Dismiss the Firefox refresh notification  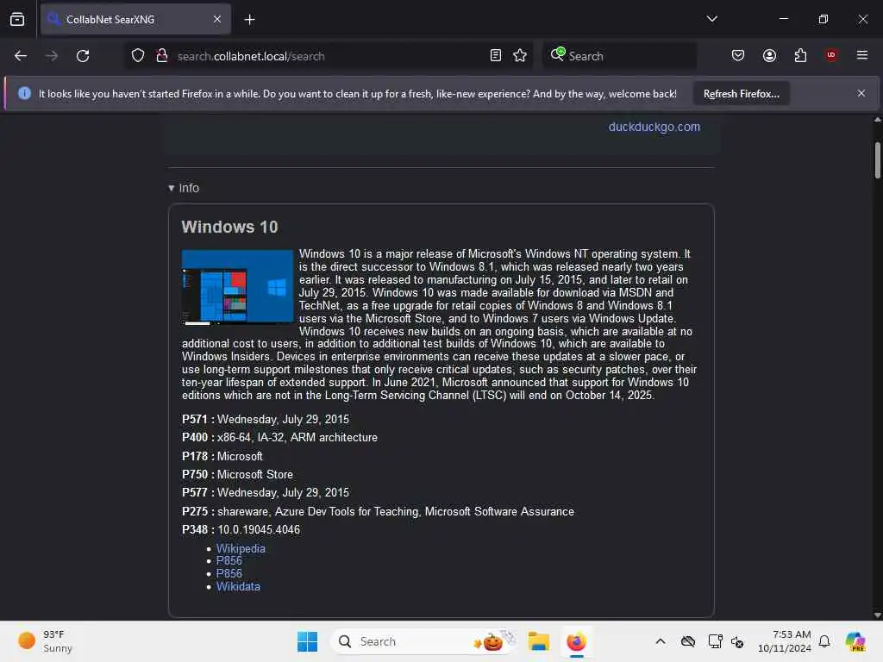pyautogui.click(x=861, y=93)
